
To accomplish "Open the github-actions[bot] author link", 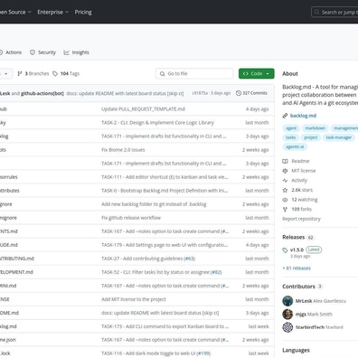I will tap(42, 93).
